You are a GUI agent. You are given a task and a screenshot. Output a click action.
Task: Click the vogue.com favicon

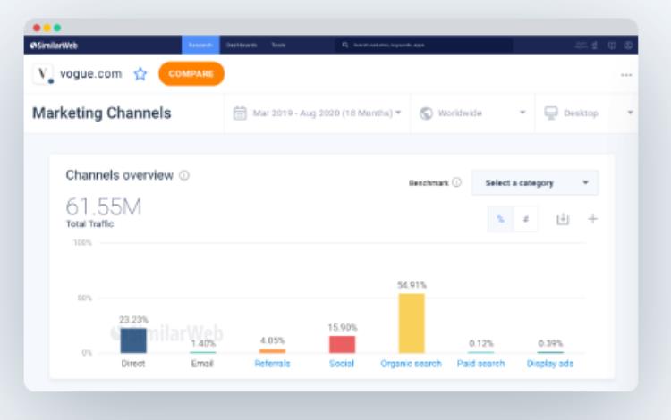43,74
